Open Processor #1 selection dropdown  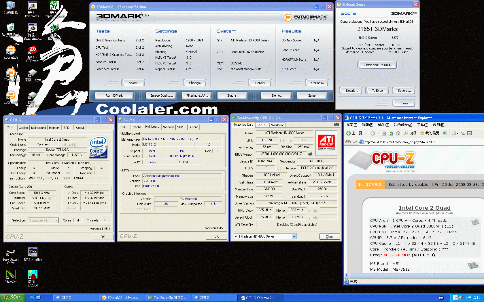pos(56,221)
